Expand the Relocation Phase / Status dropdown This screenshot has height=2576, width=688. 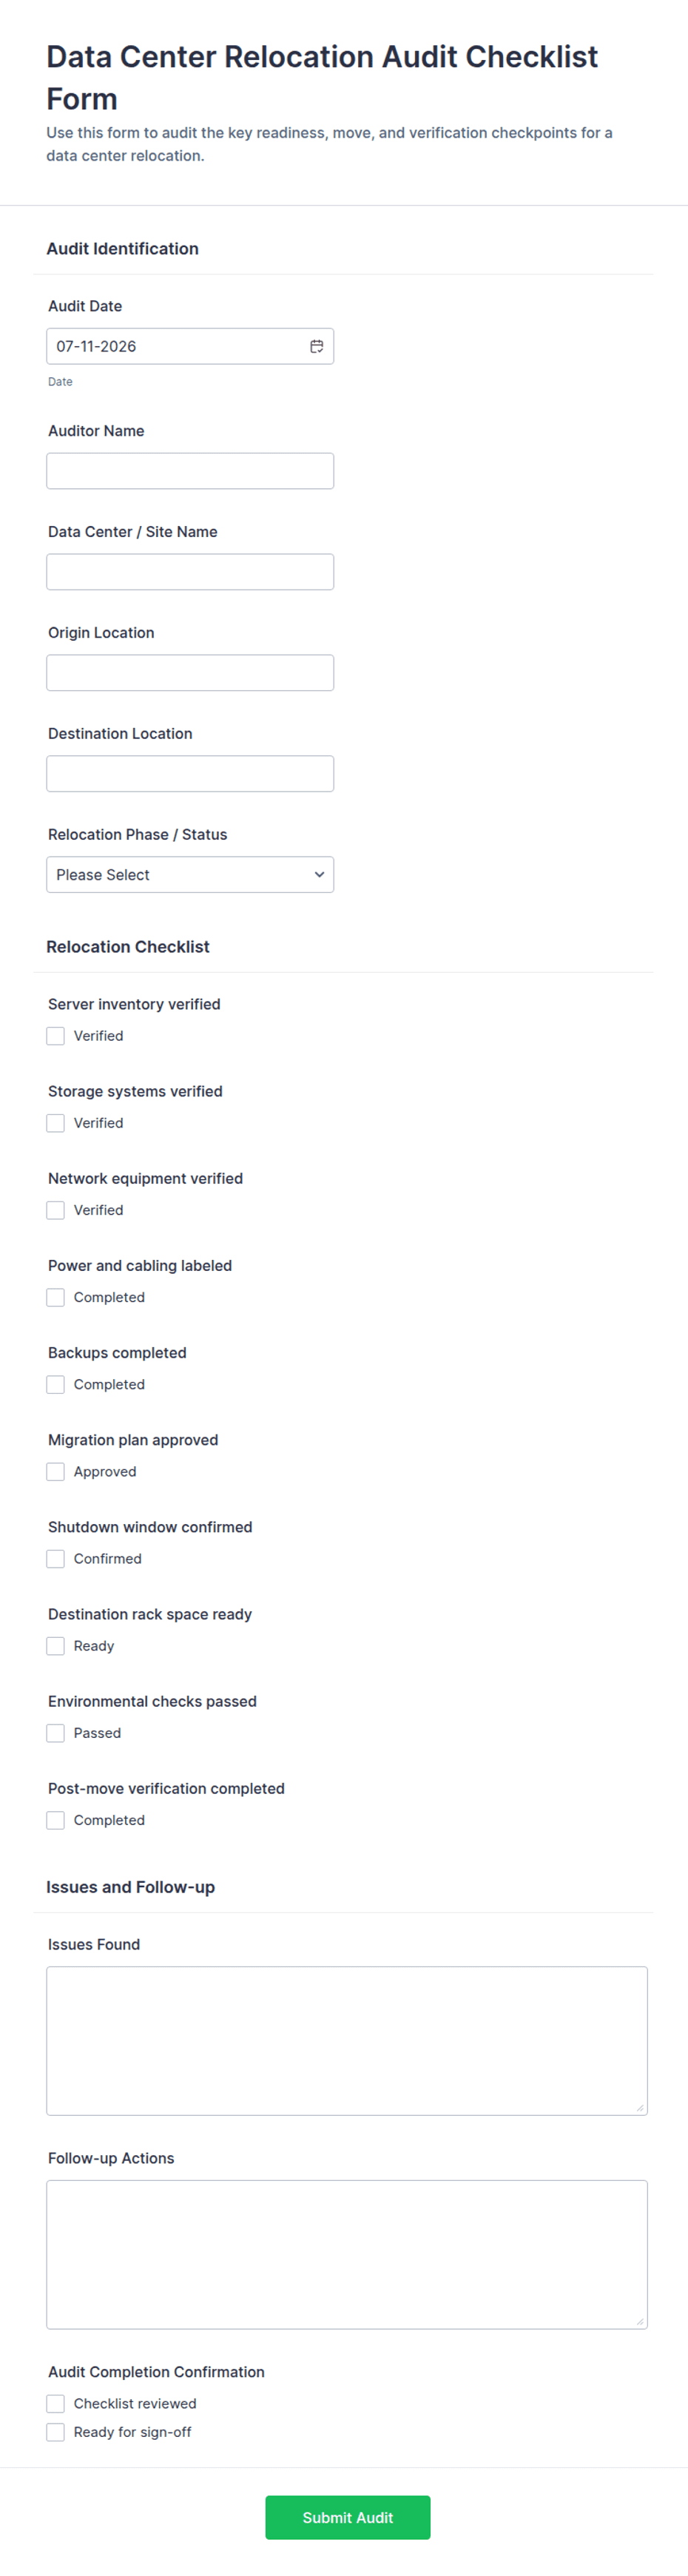tap(190, 875)
